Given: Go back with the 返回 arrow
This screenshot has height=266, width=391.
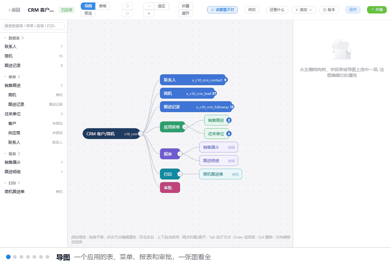Looking at the screenshot, I should [x=14, y=10].
